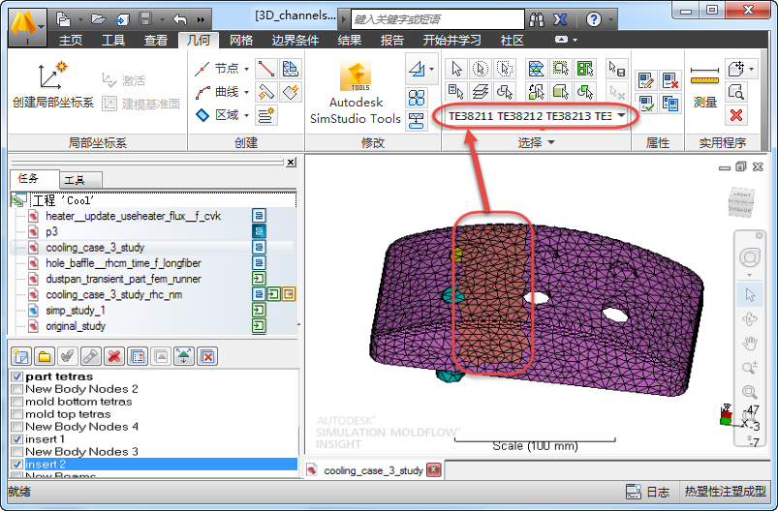Click the Autodesk Exchange X icon
778x511 pixels.
(x=560, y=19)
